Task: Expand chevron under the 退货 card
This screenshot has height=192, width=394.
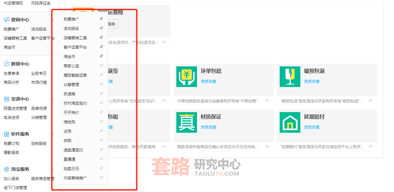Action: tap(164, 101)
